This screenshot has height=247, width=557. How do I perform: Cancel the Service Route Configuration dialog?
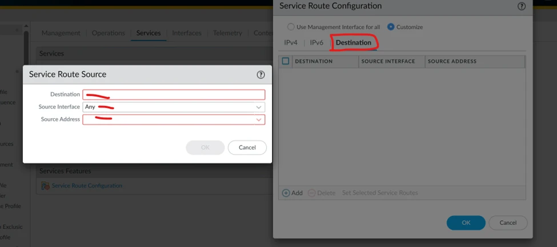click(x=508, y=223)
